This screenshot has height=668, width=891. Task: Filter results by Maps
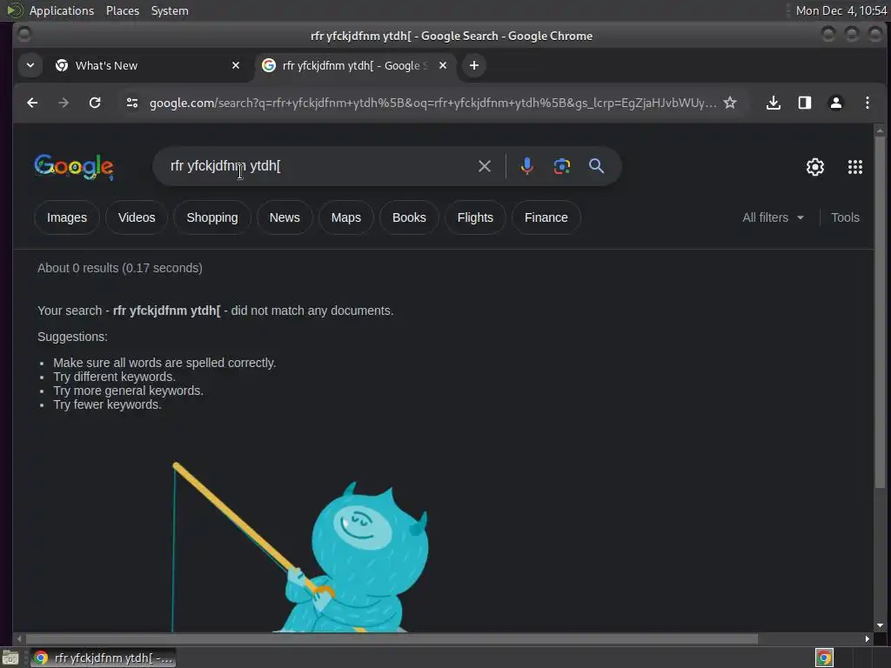point(346,217)
